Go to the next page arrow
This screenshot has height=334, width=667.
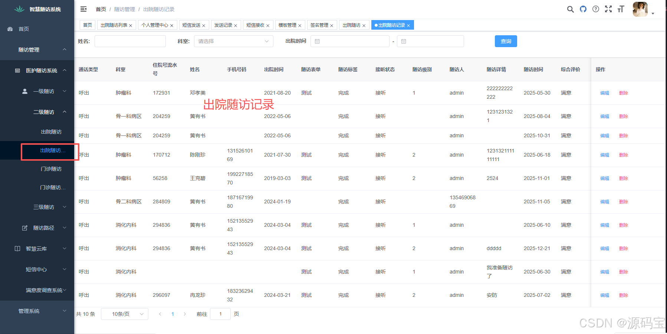[x=185, y=314]
